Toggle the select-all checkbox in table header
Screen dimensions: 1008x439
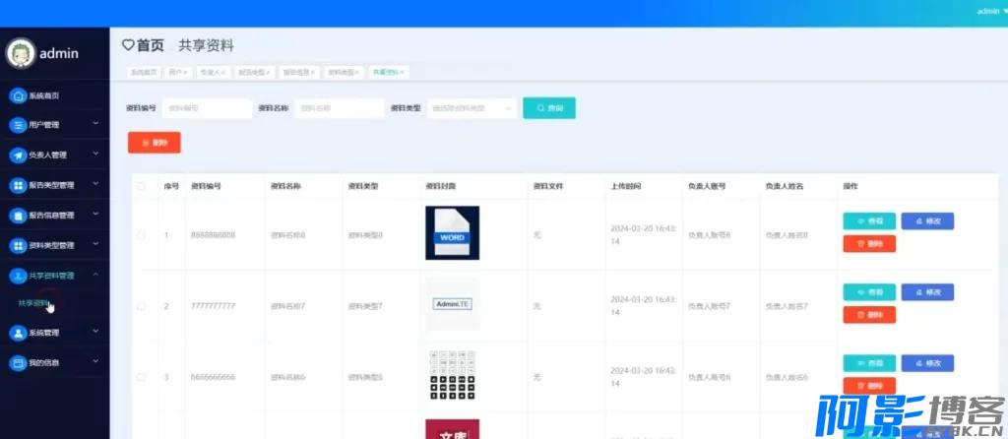[x=141, y=185]
